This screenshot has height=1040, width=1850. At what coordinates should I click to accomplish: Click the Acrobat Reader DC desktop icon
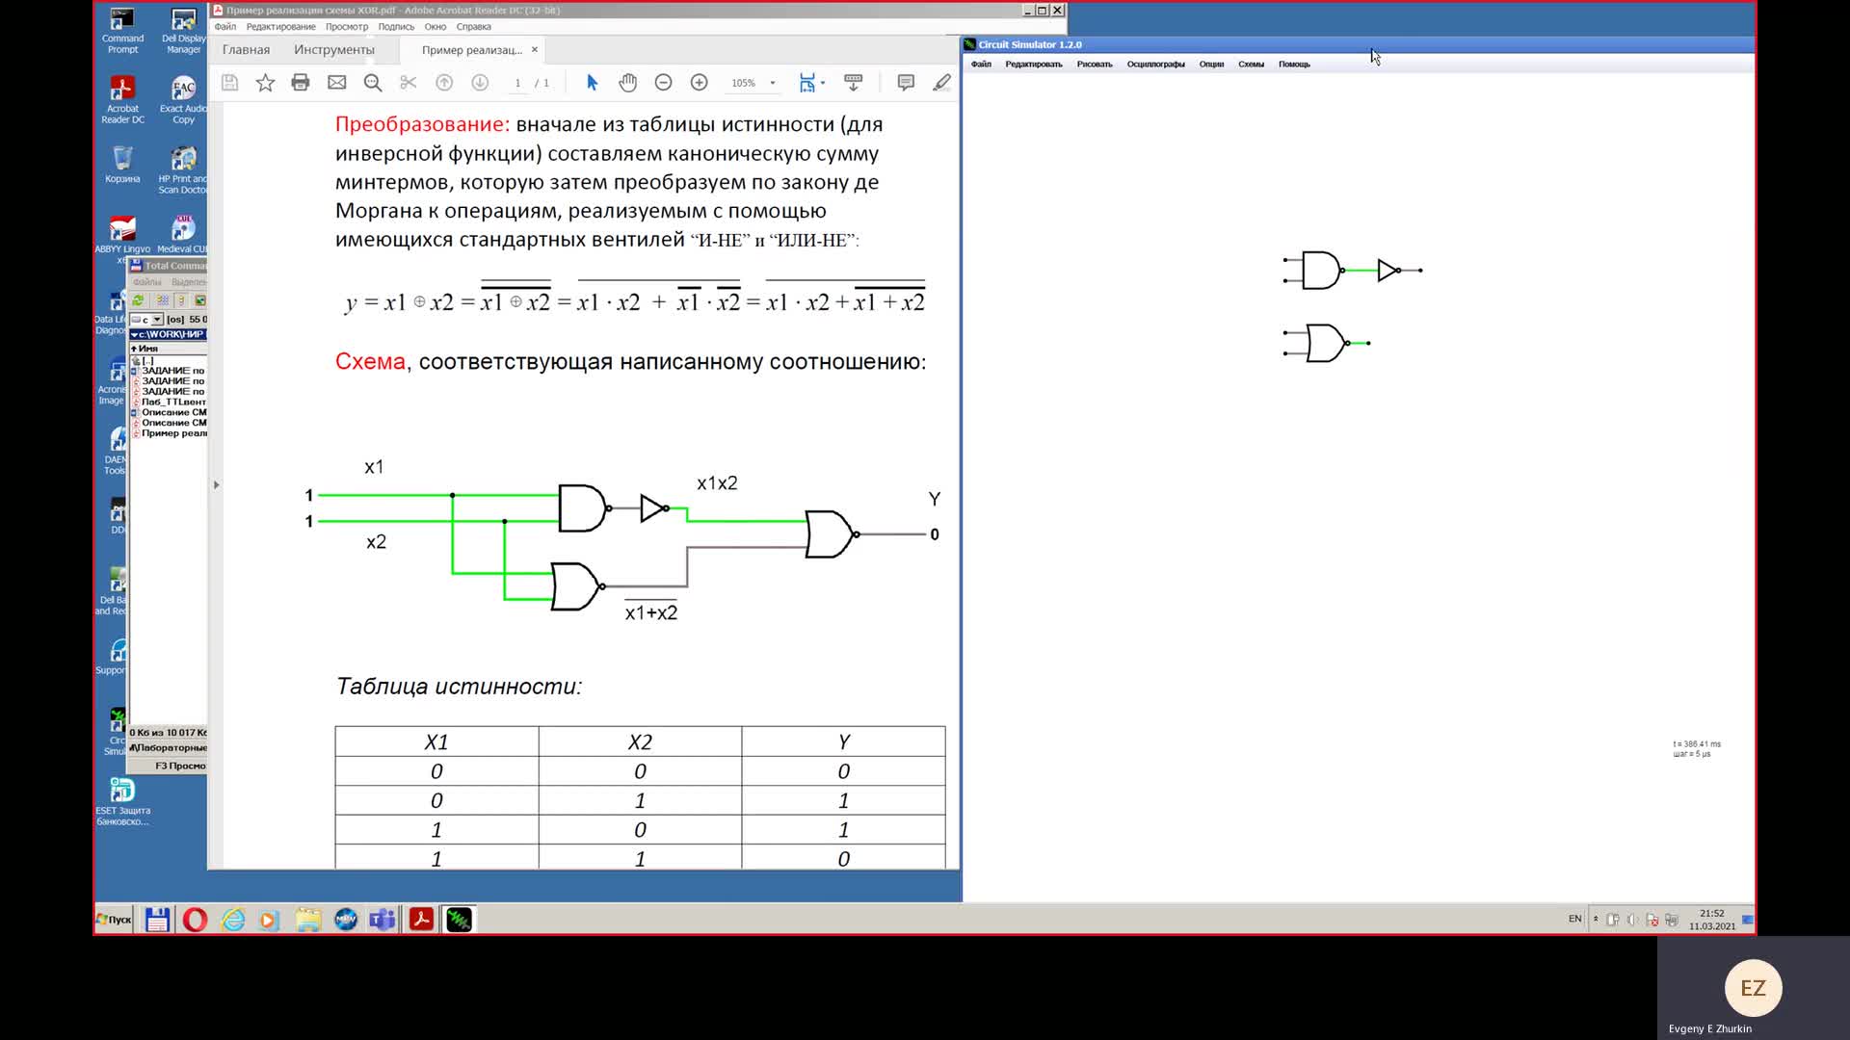122,100
